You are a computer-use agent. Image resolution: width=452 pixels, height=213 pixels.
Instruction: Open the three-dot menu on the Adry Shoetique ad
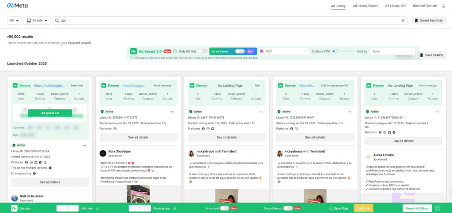point(173,112)
